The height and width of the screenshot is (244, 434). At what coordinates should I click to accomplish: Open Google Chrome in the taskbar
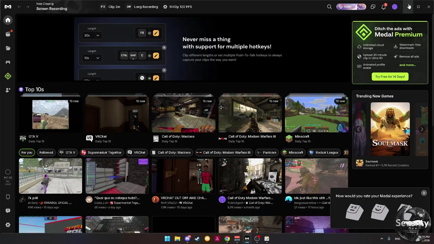click(227, 239)
